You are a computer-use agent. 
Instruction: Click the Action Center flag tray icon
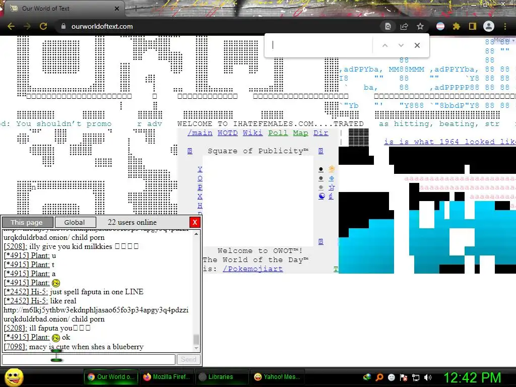[404, 377]
